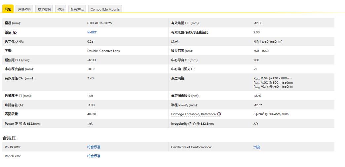Go to the 资源 tab
345x167 pixels.
click(61, 9)
